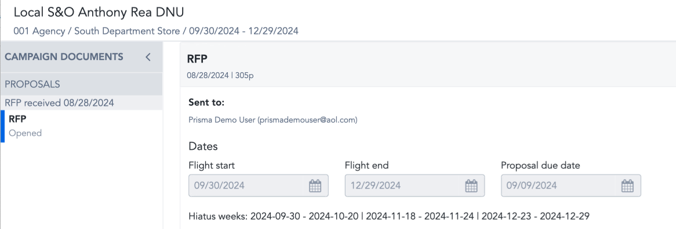This screenshot has width=676, height=229.
Task: Click the Flight end date field
Action: point(415,186)
